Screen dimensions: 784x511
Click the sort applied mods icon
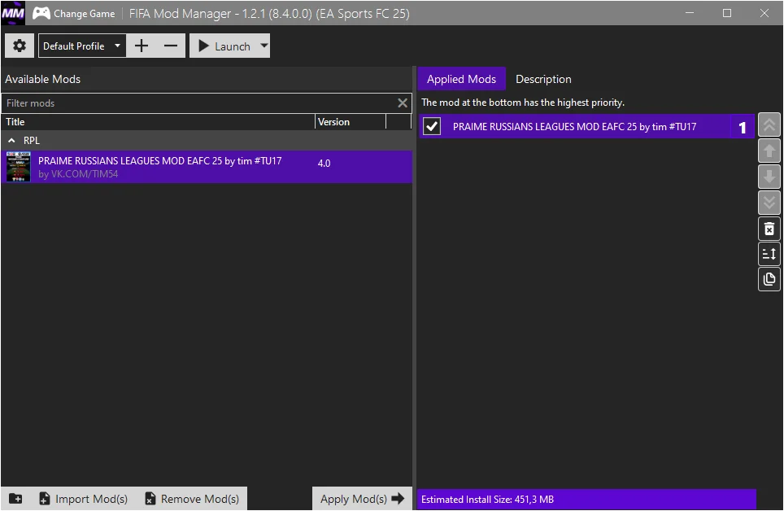769,254
